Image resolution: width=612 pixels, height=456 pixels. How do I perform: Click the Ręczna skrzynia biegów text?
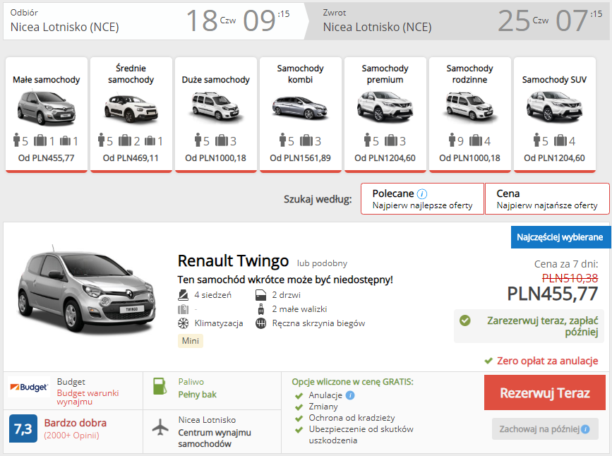coord(318,323)
